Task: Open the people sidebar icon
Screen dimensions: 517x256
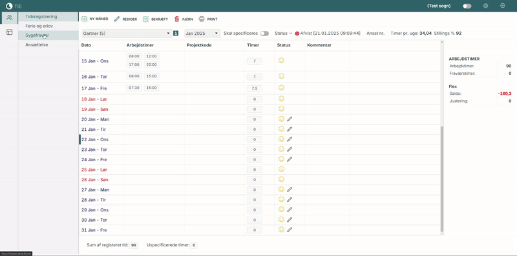Action: click(9, 18)
